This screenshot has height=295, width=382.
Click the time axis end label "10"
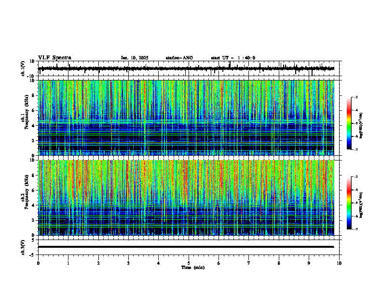click(x=339, y=263)
